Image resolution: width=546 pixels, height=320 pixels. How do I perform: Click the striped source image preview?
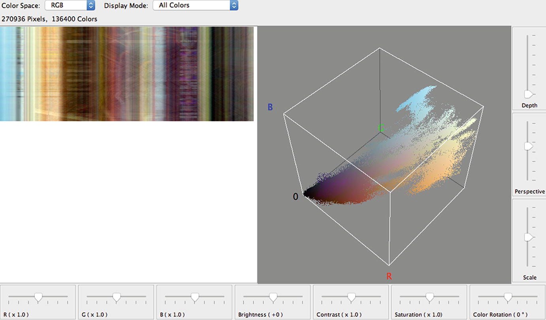pos(127,74)
